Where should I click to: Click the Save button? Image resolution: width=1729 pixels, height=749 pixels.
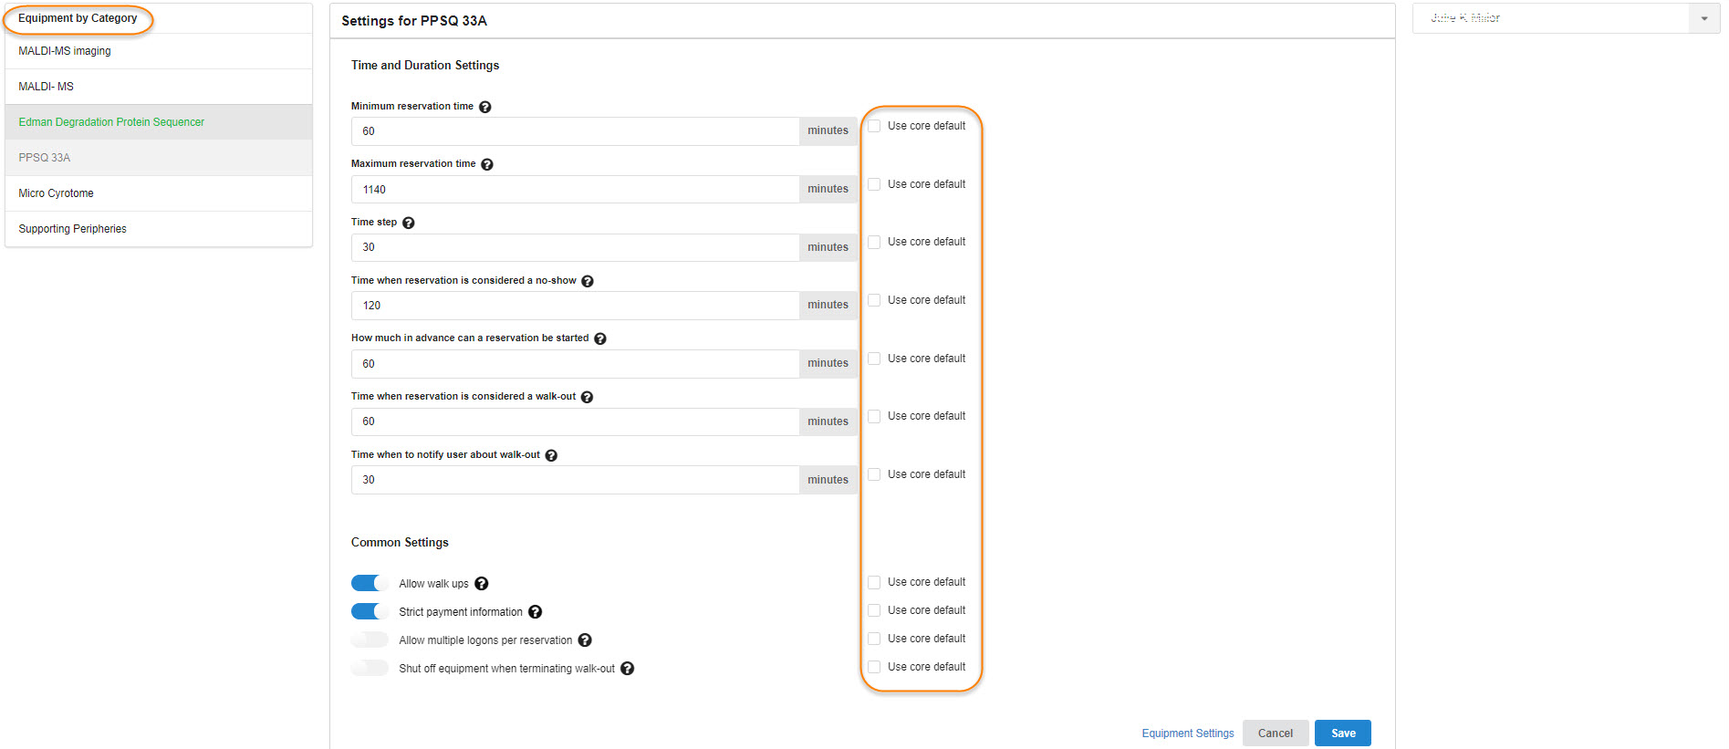coord(1342,733)
